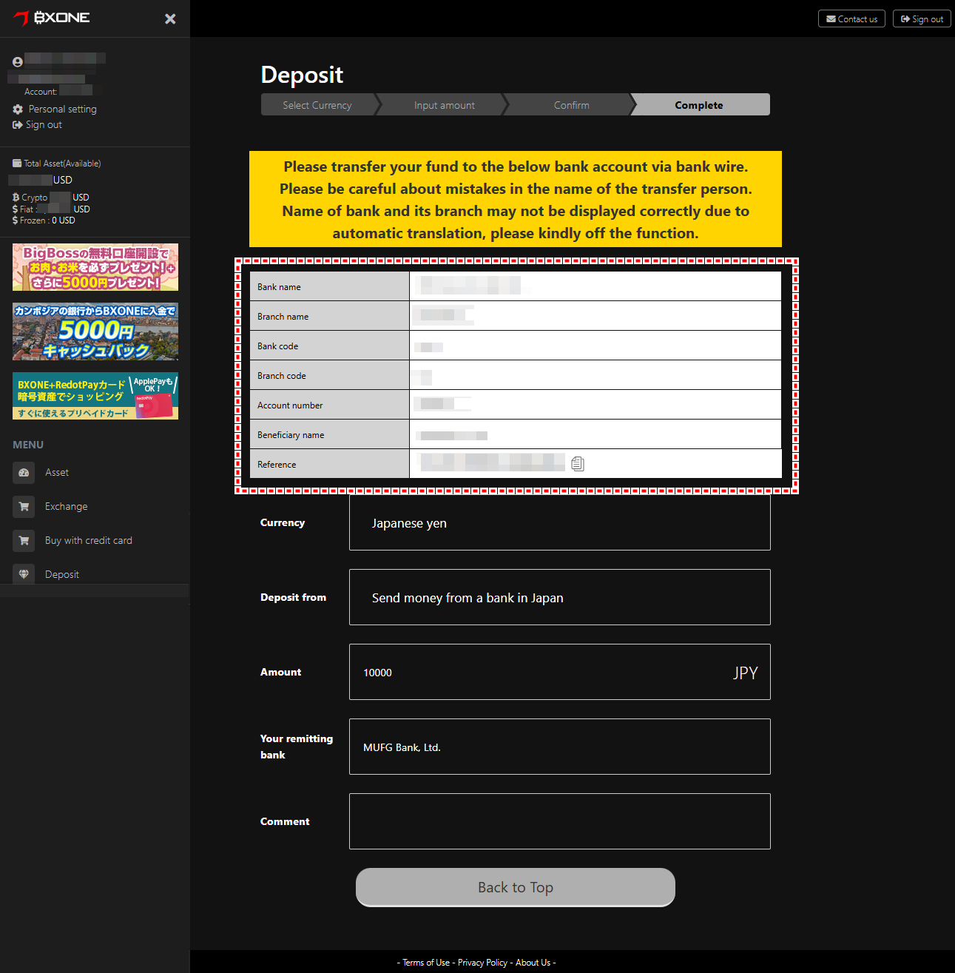Viewport: 955px width, 973px height.
Task: Open the Privacy Policy link
Action: (x=482, y=963)
